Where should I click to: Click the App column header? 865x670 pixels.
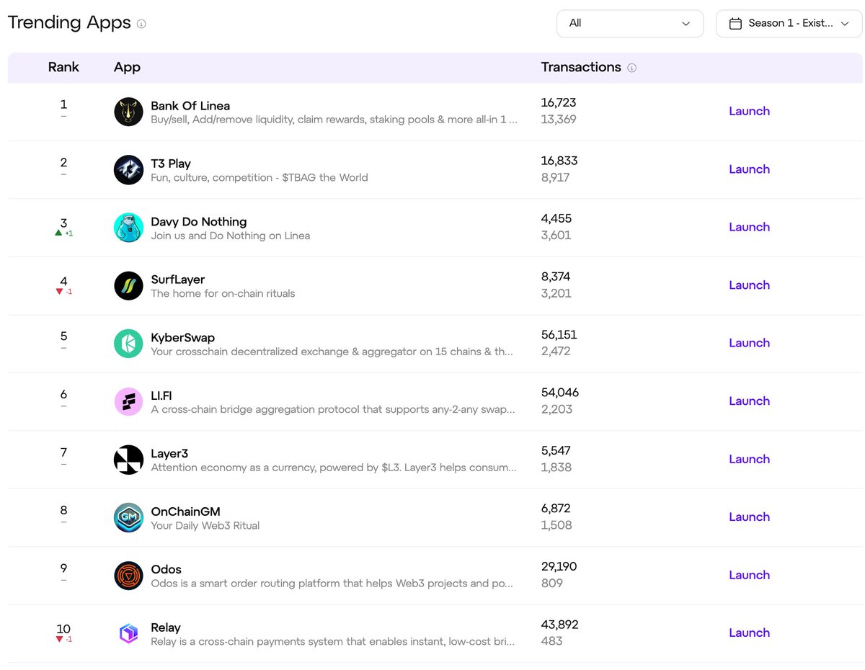click(127, 67)
